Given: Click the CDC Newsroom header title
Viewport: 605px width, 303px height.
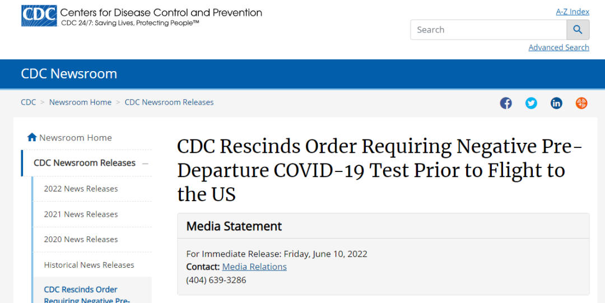Looking at the screenshot, I should pos(69,74).
